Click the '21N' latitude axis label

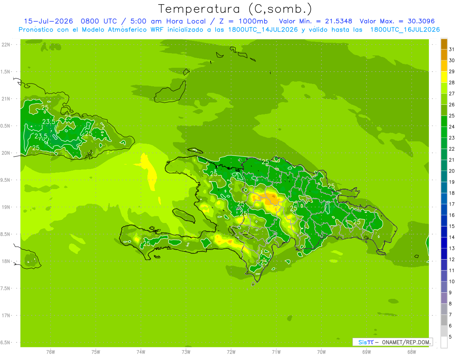[x=6, y=99]
